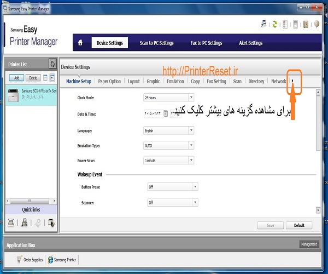This screenshot has width=328, height=274.
Task: Open the Button Press wakeup dropdown
Action: pos(173,186)
